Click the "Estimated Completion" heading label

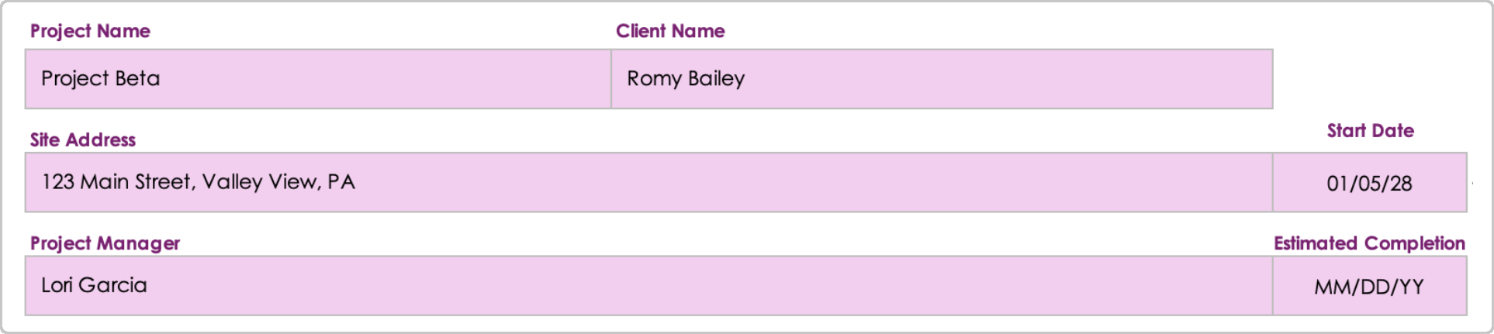tap(1369, 243)
